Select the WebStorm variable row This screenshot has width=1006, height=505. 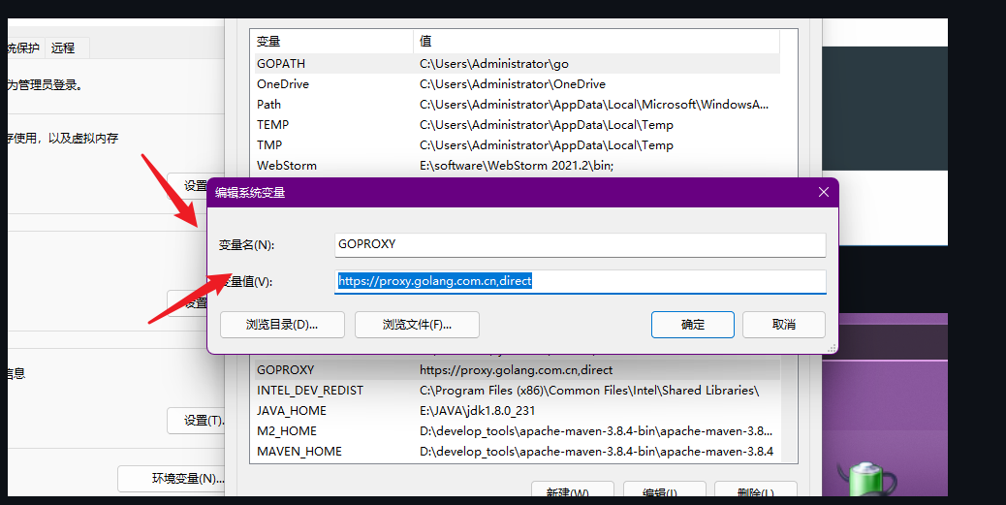pyautogui.click(x=516, y=166)
